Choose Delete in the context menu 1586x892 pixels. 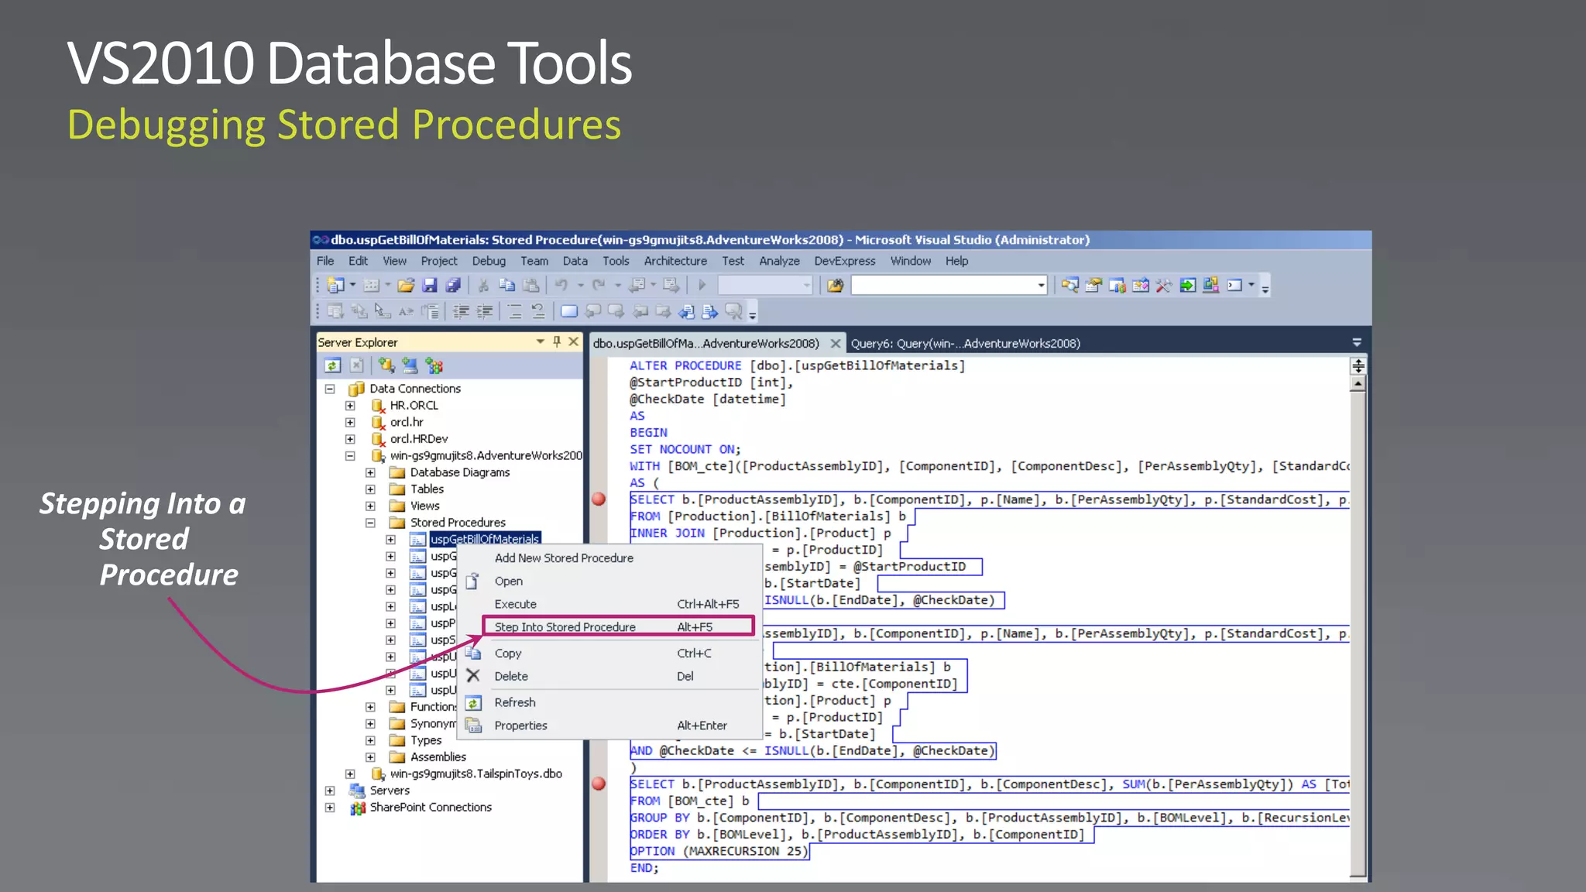(x=609, y=676)
